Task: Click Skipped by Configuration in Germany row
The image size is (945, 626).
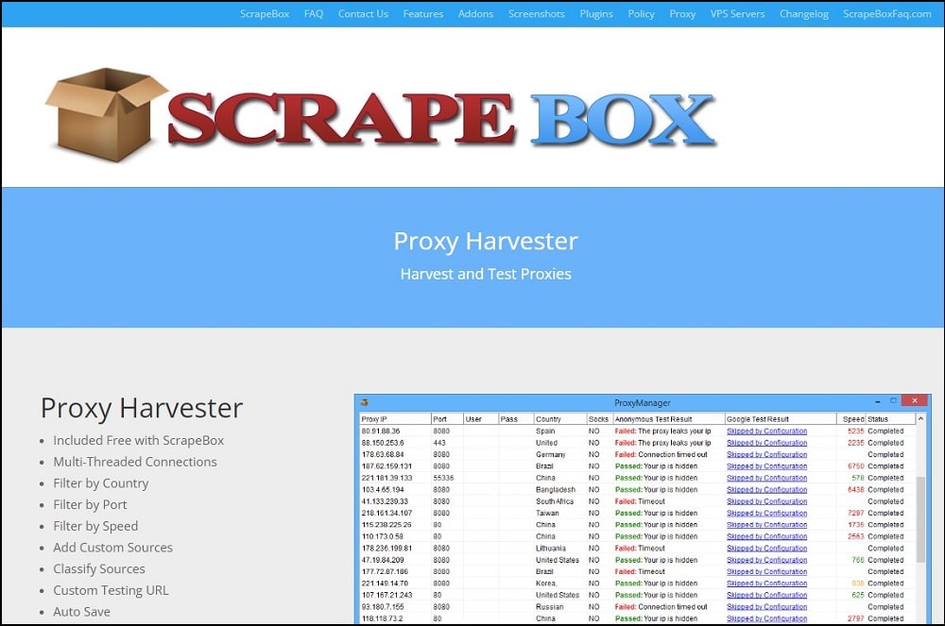Action: pyautogui.click(x=766, y=454)
